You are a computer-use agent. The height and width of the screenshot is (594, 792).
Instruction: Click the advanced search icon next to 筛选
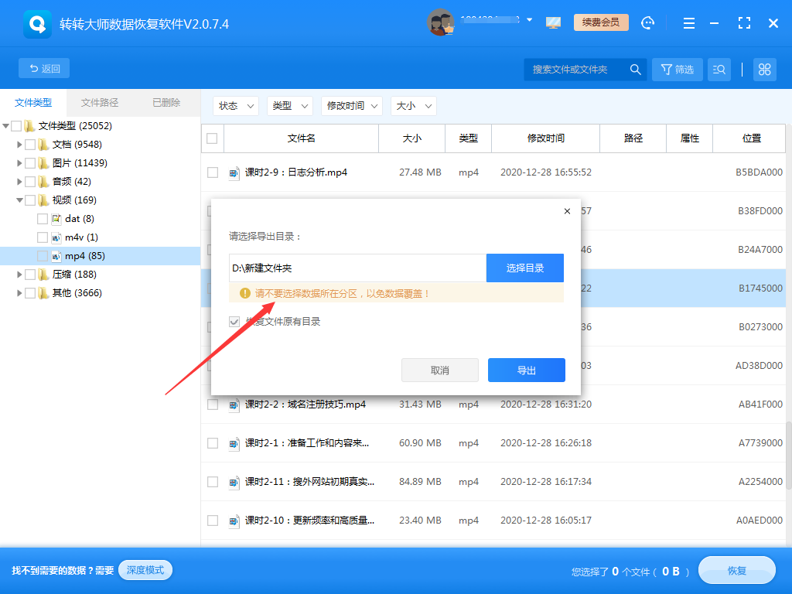(x=719, y=69)
